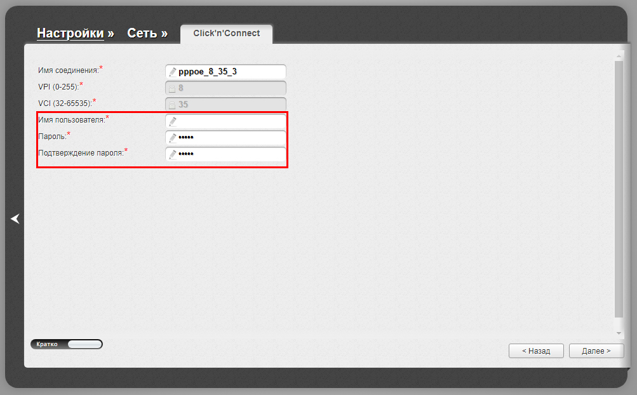
Task: Click the scrollbar up arrow
Action: tap(619, 56)
